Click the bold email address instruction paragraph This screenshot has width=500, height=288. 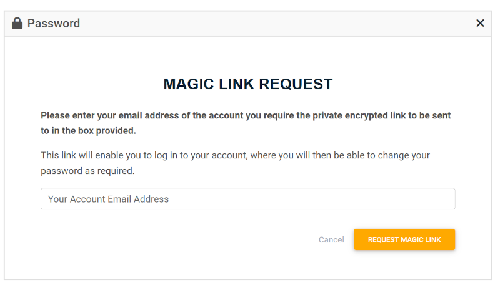click(x=246, y=123)
